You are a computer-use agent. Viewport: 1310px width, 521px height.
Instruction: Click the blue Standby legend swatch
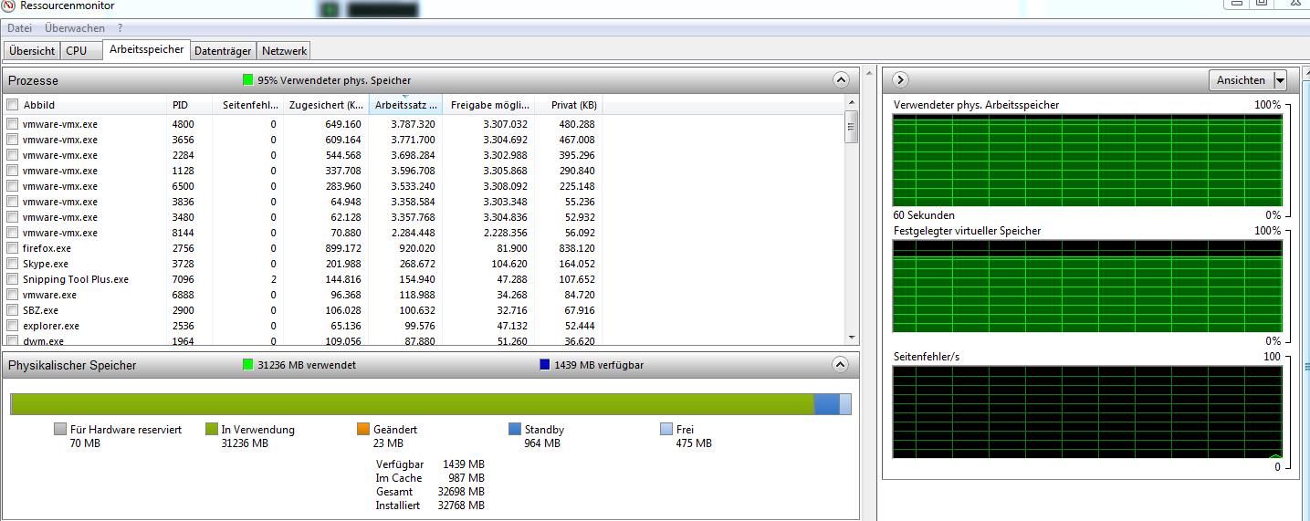515,429
